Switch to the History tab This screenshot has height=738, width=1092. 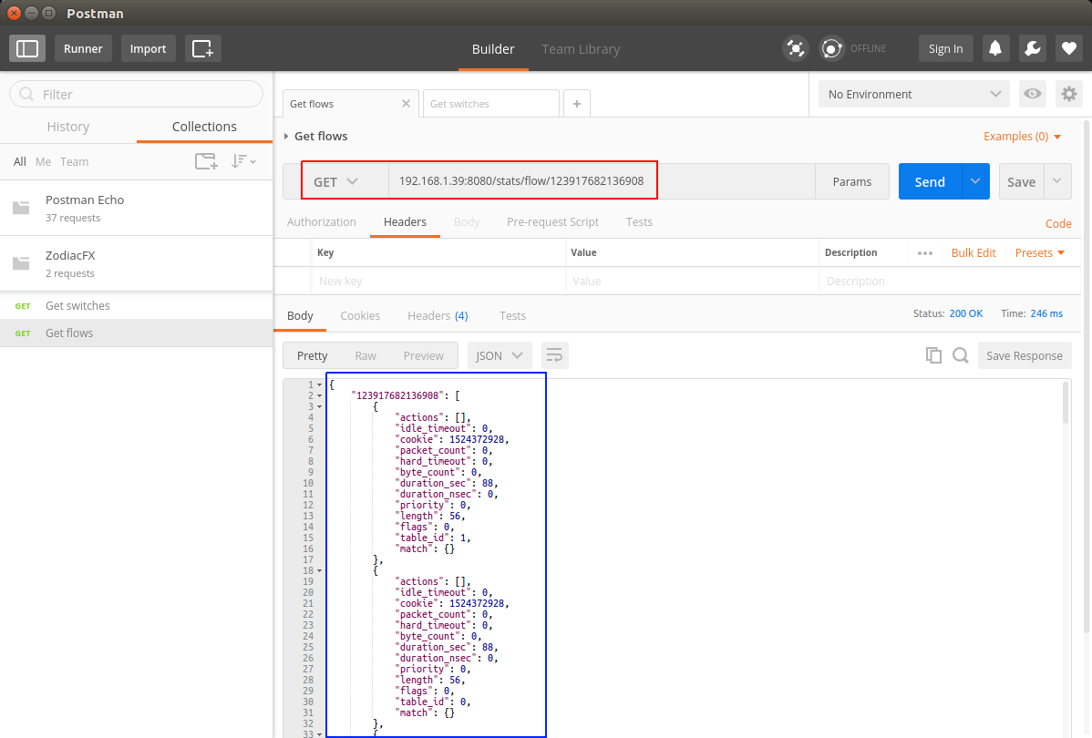click(68, 127)
